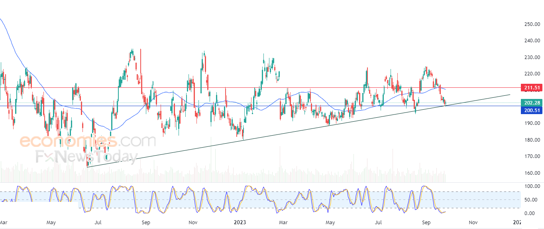Viewport: 544px width, 229px height.
Task: Click the 100.00 stochastic scale value
Action: pyautogui.click(x=532, y=186)
